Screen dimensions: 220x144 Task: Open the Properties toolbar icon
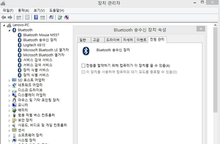(27, 17)
